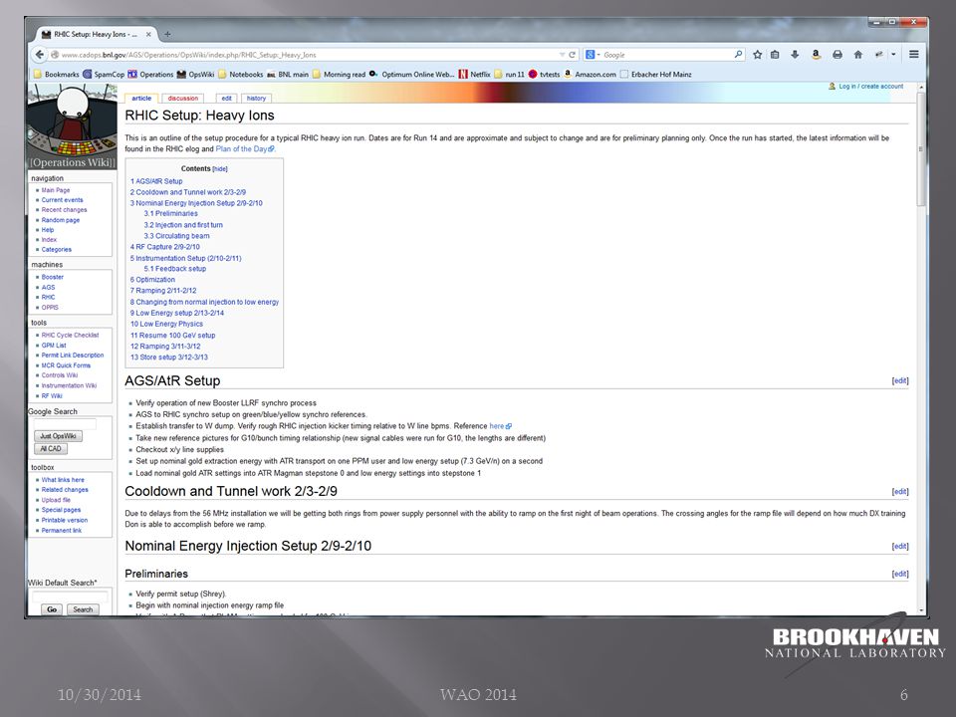Jump to contents entry 1 AGS/AtR Setup
The image size is (956, 717).
[x=156, y=181]
